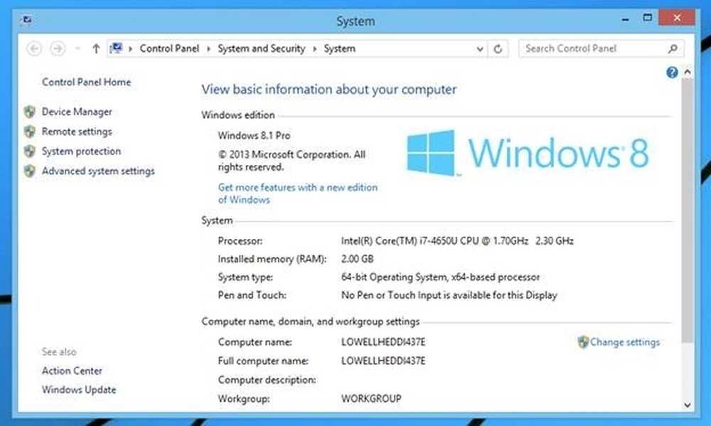Click the Back navigation arrow

pyautogui.click(x=34, y=48)
